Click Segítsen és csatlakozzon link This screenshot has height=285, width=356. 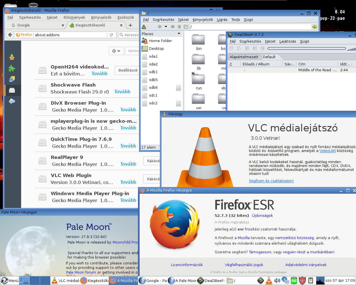tap(271, 181)
